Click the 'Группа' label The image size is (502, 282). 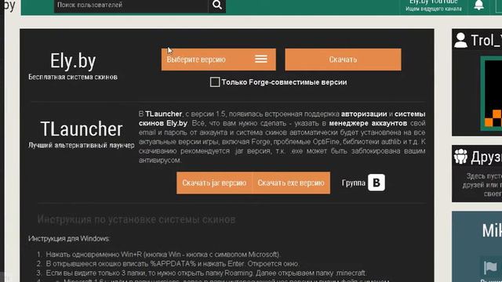click(354, 183)
